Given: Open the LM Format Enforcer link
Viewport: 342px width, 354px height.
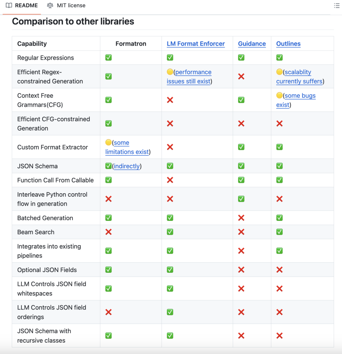Looking at the screenshot, I should point(196,44).
